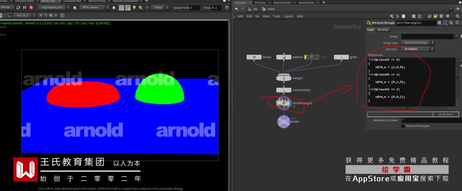Viewport: 462px width, 191px height.
Task: Click the home view icon
Action: coord(51,15)
